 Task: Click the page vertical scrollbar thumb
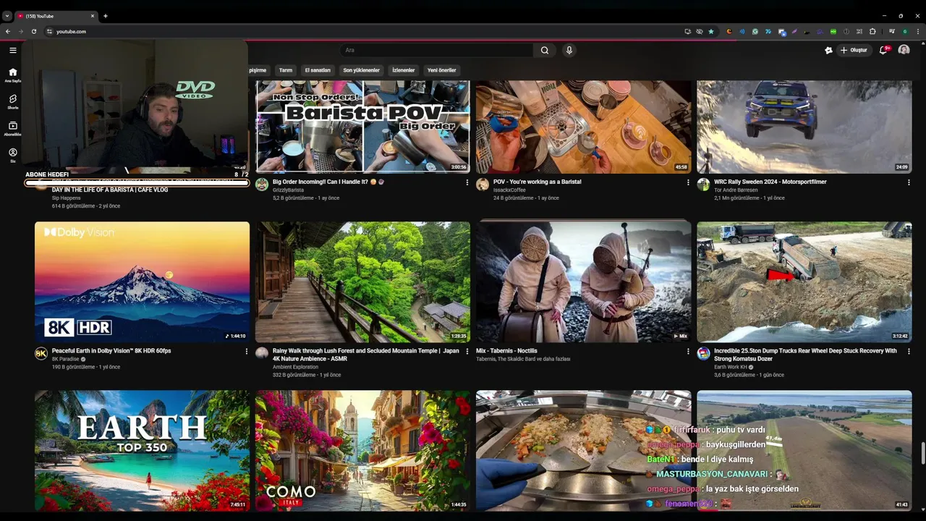tap(923, 454)
